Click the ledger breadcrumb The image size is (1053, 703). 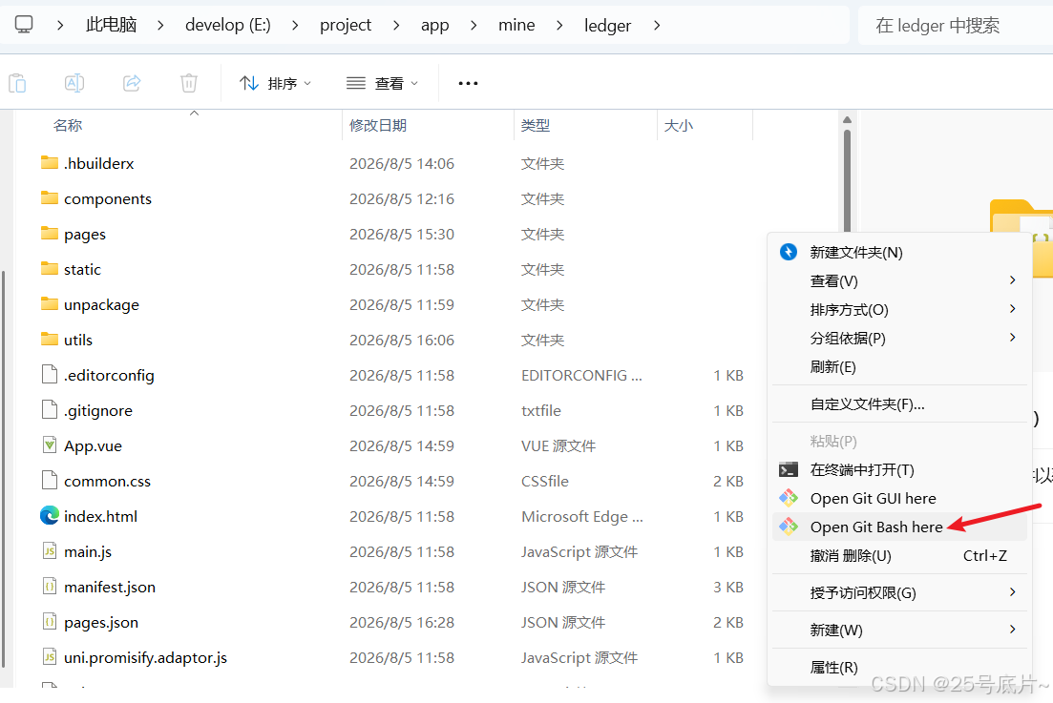[x=607, y=26]
